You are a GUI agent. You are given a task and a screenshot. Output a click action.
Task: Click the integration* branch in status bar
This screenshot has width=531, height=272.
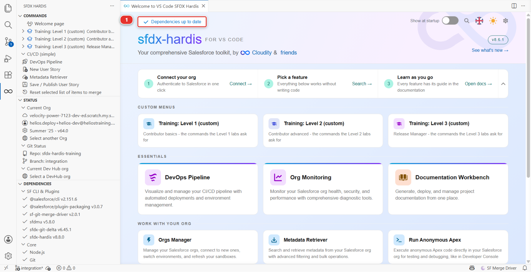click(x=29, y=268)
